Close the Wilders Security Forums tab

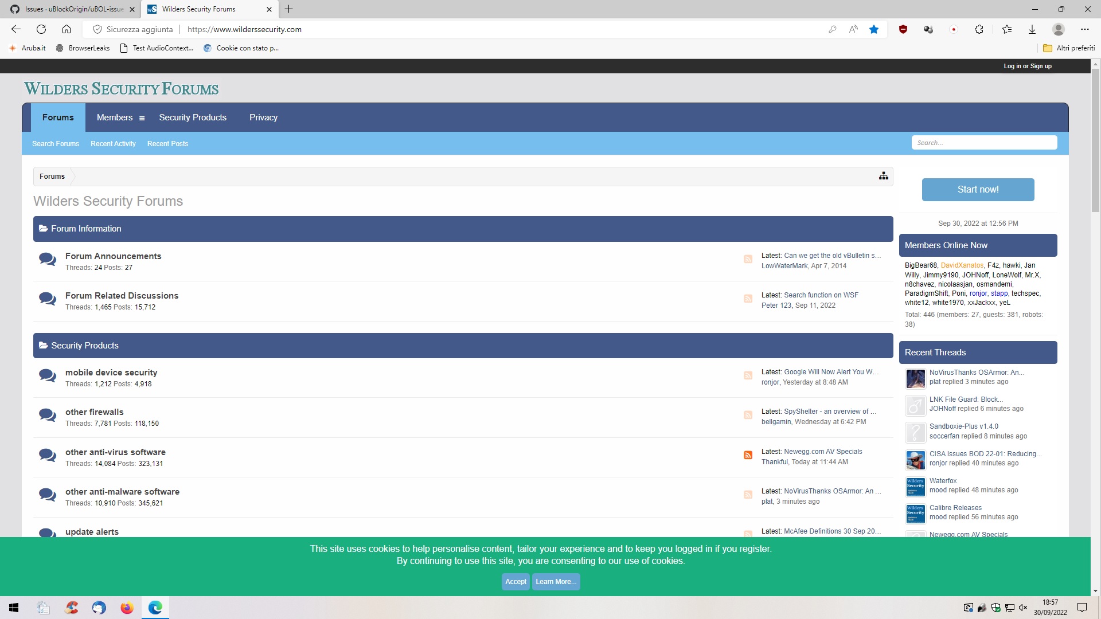pyautogui.click(x=269, y=9)
